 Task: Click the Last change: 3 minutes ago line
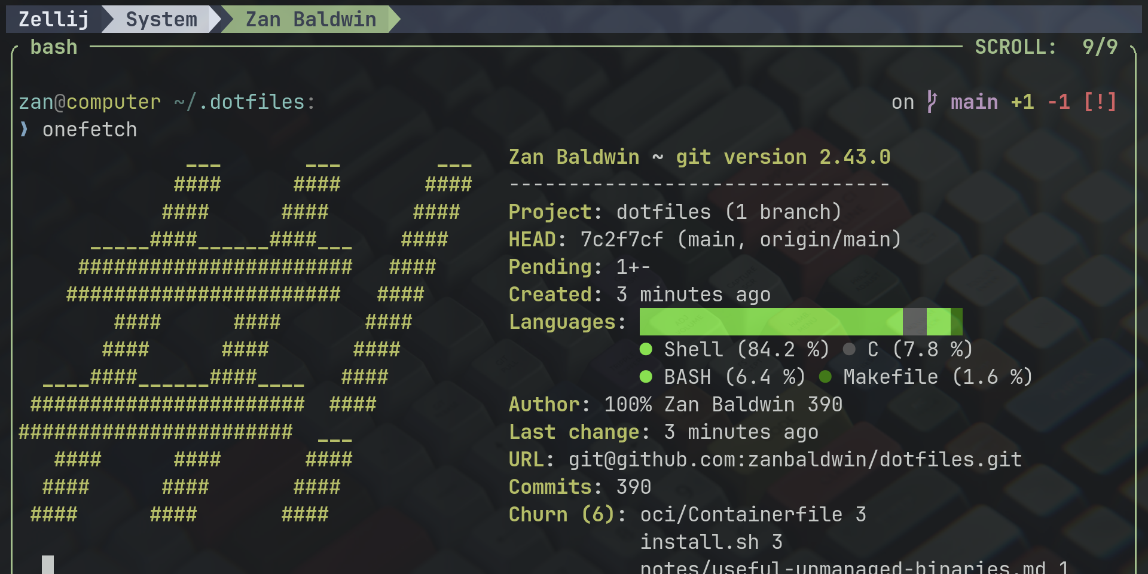pyautogui.click(x=664, y=432)
